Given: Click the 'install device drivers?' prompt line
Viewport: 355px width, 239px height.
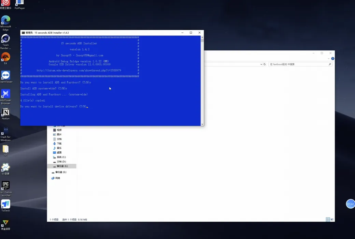Looking at the screenshot, I should click(x=54, y=106).
